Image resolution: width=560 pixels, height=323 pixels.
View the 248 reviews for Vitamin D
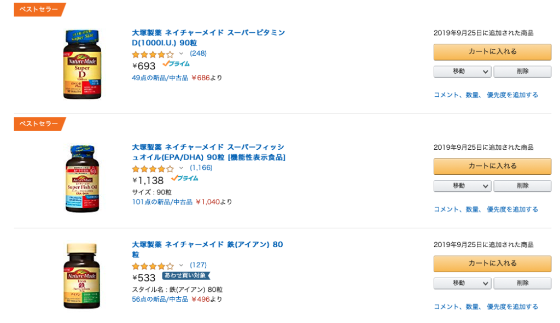tap(198, 54)
